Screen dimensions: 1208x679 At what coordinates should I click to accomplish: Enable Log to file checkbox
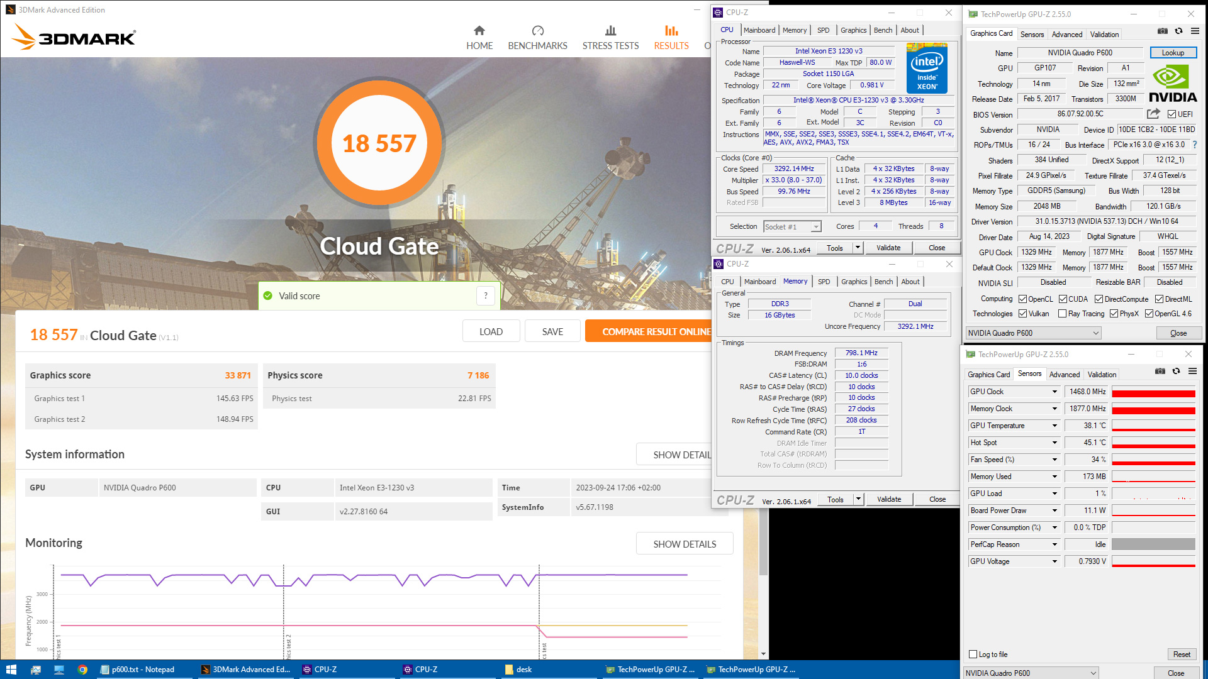[x=973, y=654]
